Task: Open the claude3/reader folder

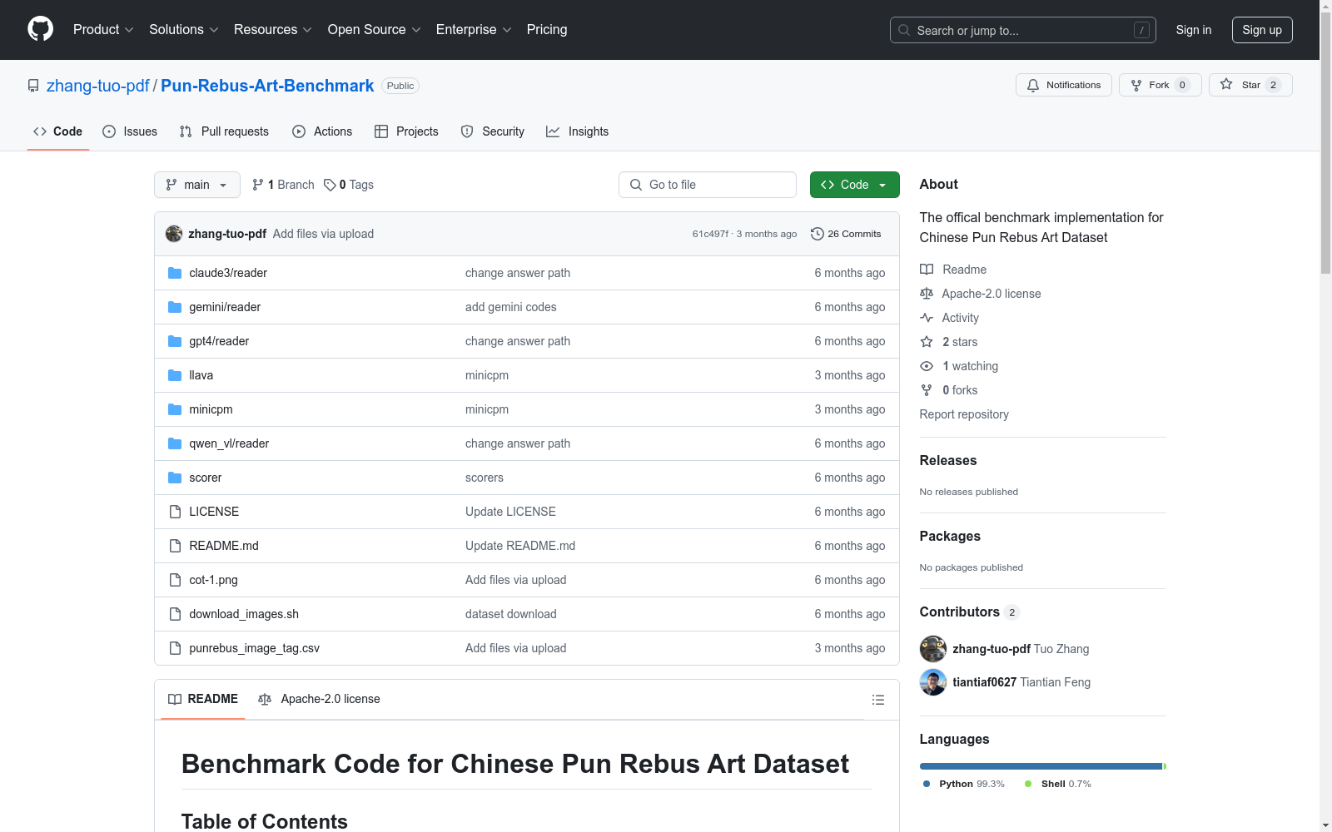Action: coord(227,273)
